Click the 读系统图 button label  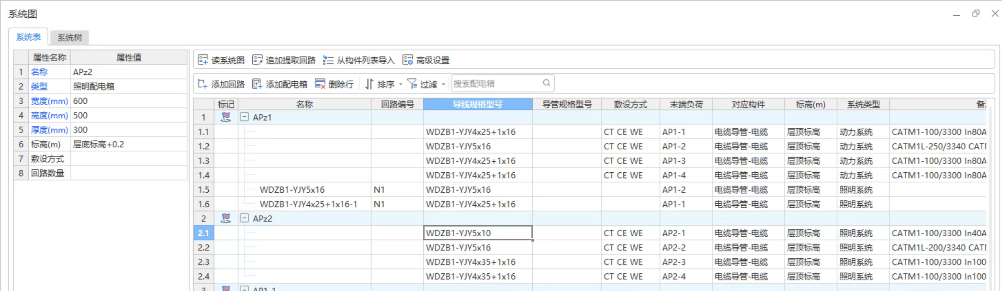pos(228,60)
